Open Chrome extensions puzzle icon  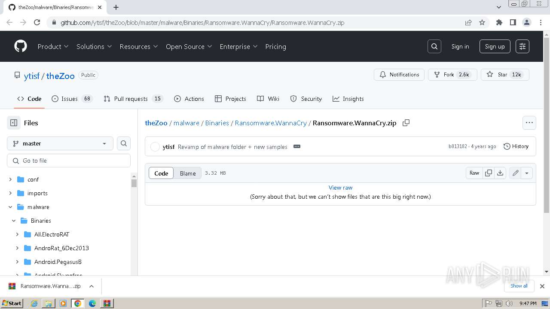click(499, 22)
